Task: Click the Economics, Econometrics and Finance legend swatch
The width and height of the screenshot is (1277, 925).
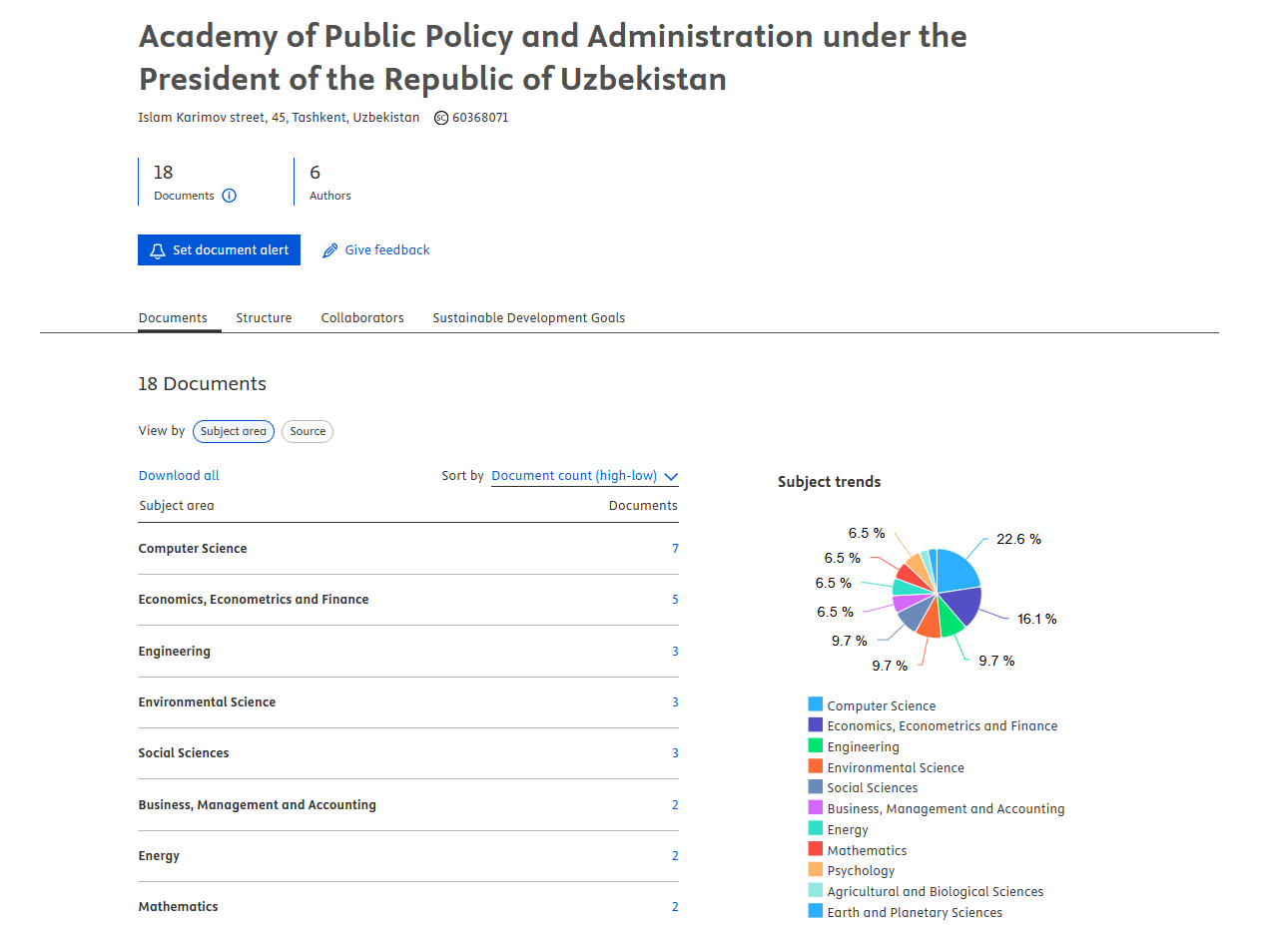Action: click(816, 725)
